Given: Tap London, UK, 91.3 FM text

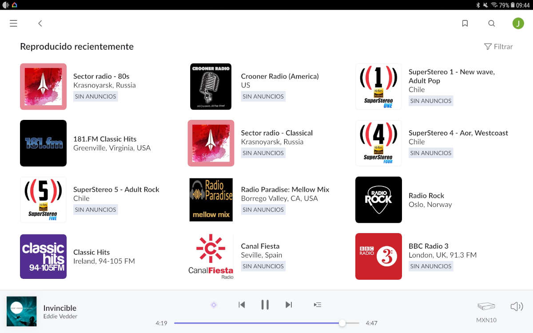Looking at the screenshot, I should click(x=442, y=255).
